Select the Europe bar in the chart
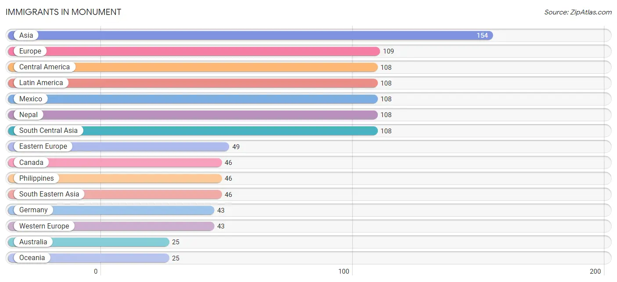Viewport: 617px width, 282px height. click(x=194, y=51)
